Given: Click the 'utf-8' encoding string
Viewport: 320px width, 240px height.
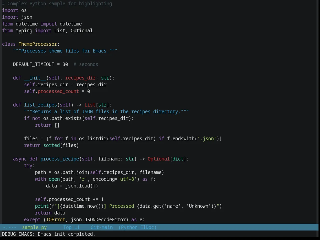Looking at the screenshot, I should [x=127, y=179].
